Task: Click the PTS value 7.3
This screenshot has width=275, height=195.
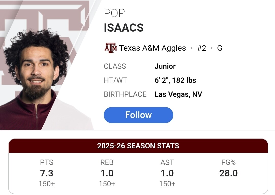Action: point(47,173)
